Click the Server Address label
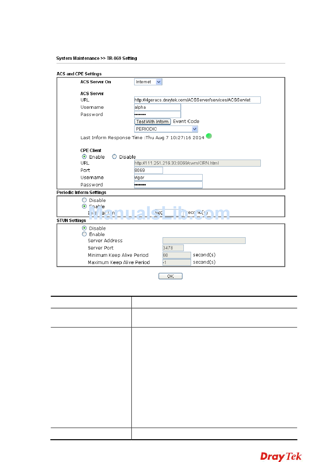 point(105,241)
